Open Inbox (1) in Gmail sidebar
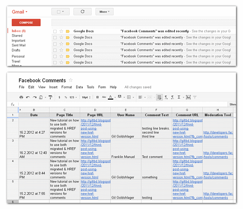 pos(19,31)
